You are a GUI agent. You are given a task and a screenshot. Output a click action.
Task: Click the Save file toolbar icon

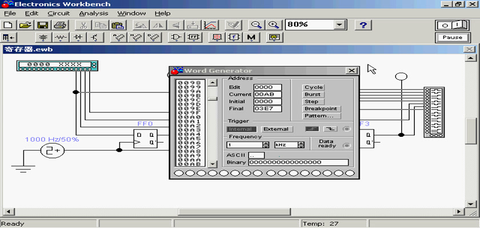[x=43, y=25]
